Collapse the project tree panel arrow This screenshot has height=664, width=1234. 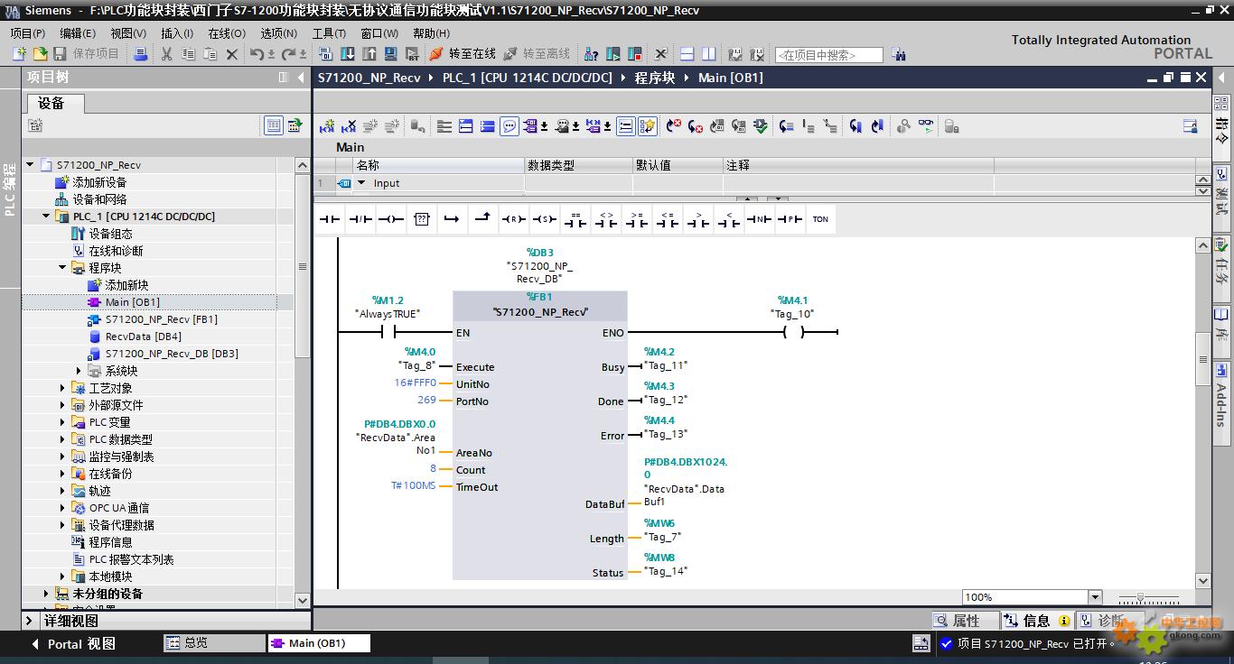tap(301, 78)
